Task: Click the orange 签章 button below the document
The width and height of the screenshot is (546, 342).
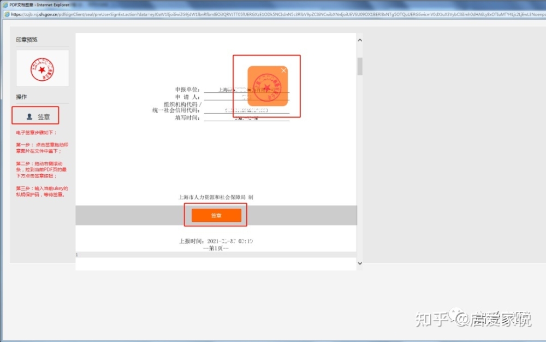Action: (x=216, y=215)
